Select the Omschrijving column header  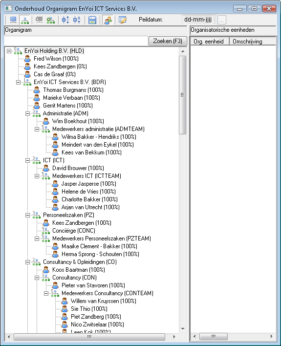[x=253, y=42]
